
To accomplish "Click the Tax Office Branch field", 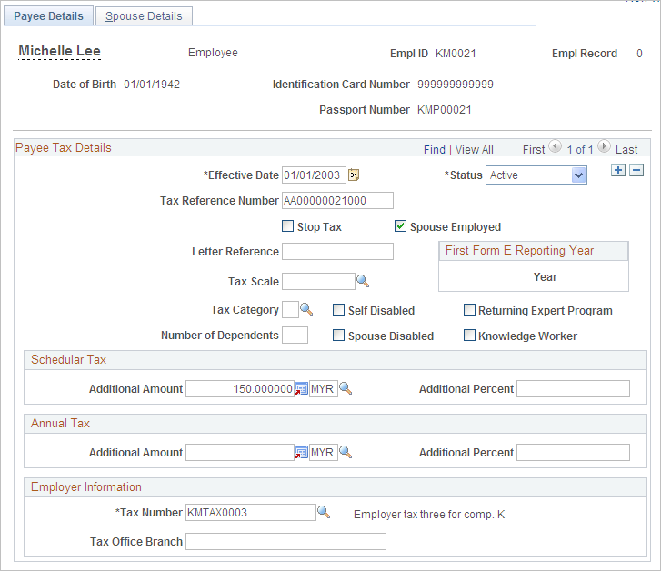I will tap(285, 542).
